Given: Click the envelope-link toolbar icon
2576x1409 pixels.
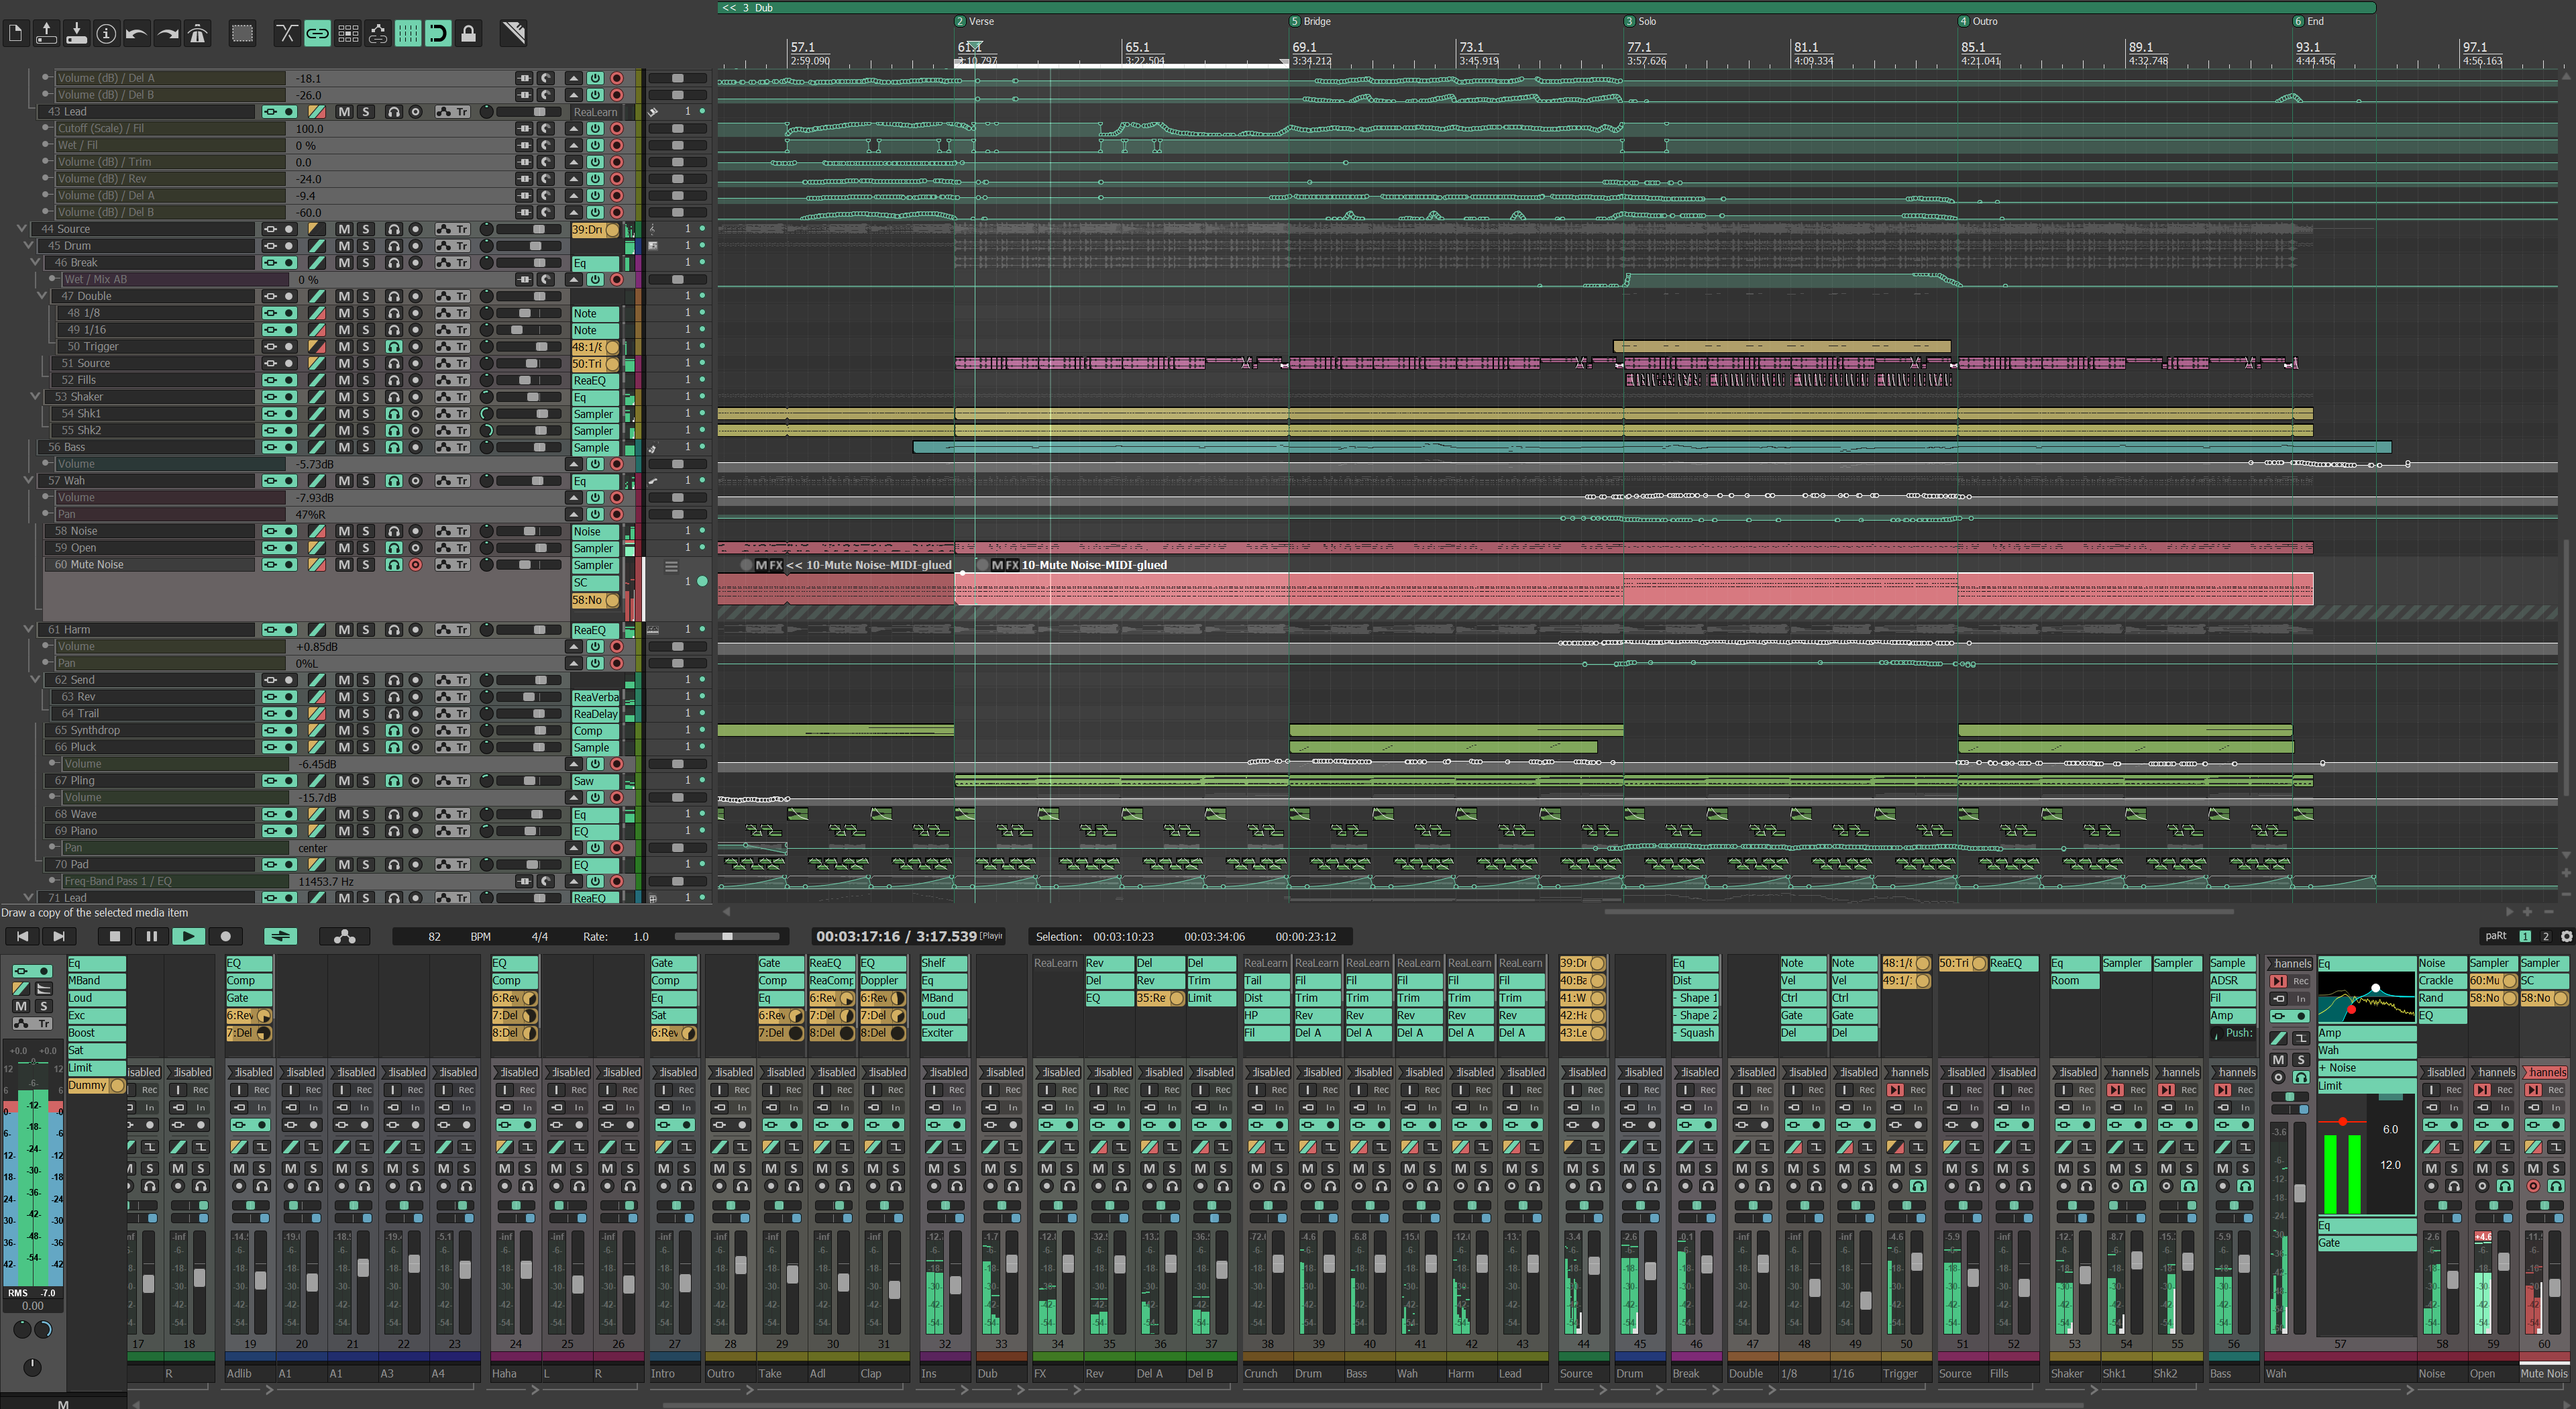Looking at the screenshot, I should pos(378,34).
